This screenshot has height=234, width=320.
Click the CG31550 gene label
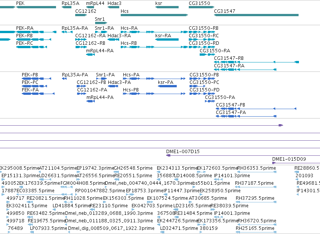[x=199, y=3]
